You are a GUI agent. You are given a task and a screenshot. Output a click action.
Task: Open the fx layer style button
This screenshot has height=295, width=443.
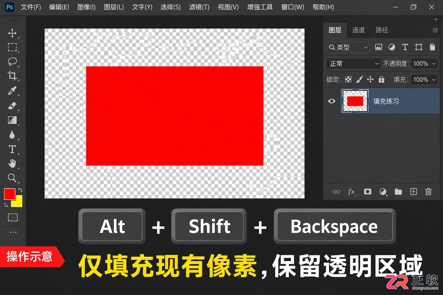click(352, 192)
